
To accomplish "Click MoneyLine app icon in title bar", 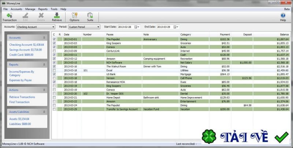I will 4,3.
